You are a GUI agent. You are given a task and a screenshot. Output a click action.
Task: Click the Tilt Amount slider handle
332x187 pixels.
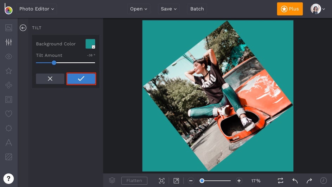pyautogui.click(x=54, y=63)
